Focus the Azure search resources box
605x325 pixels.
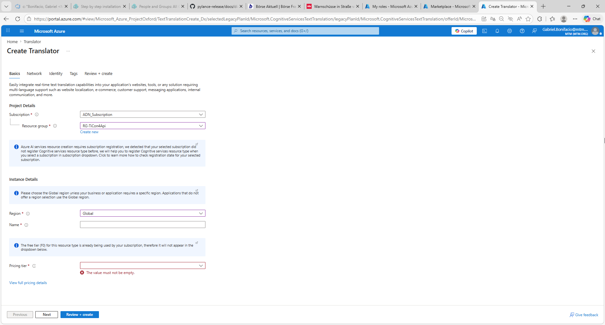305,31
